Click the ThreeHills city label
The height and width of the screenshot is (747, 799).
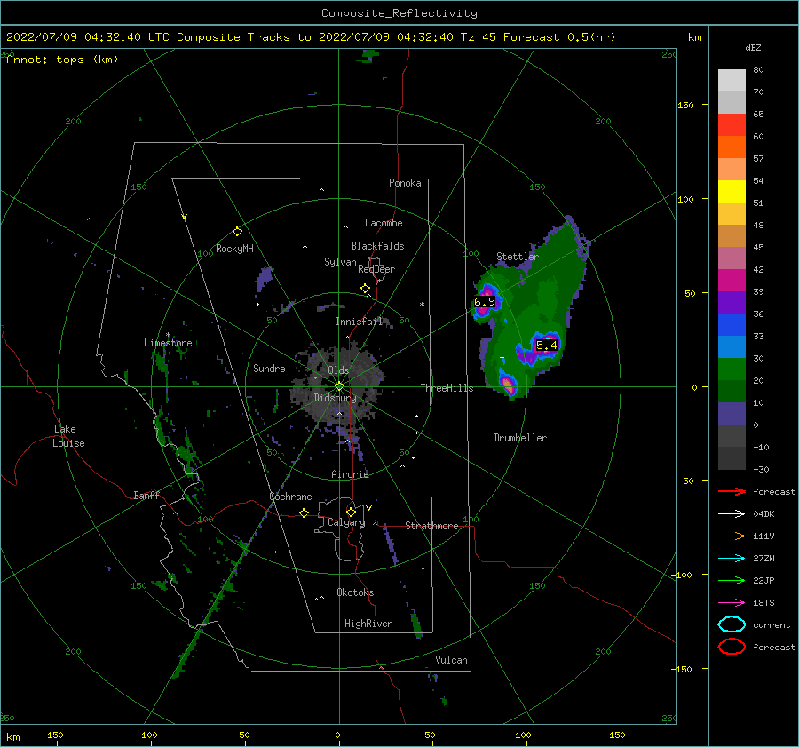(447, 388)
